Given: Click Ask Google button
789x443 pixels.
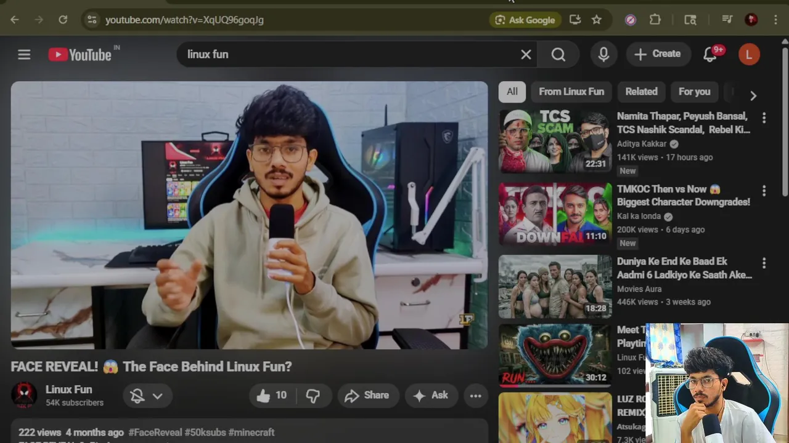Looking at the screenshot, I should coord(526,20).
